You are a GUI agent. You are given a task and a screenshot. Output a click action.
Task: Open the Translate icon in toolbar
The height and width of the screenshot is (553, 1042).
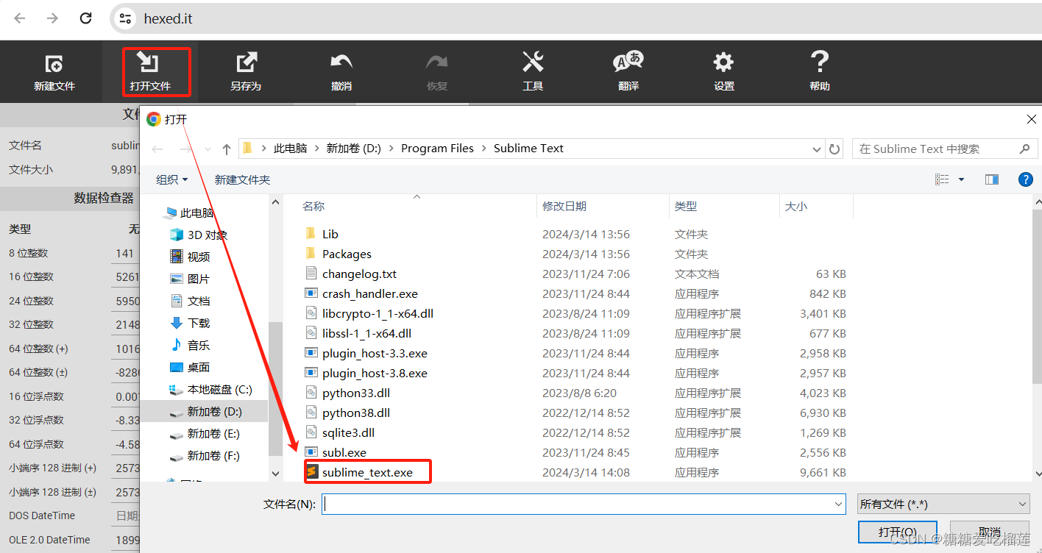(x=628, y=63)
